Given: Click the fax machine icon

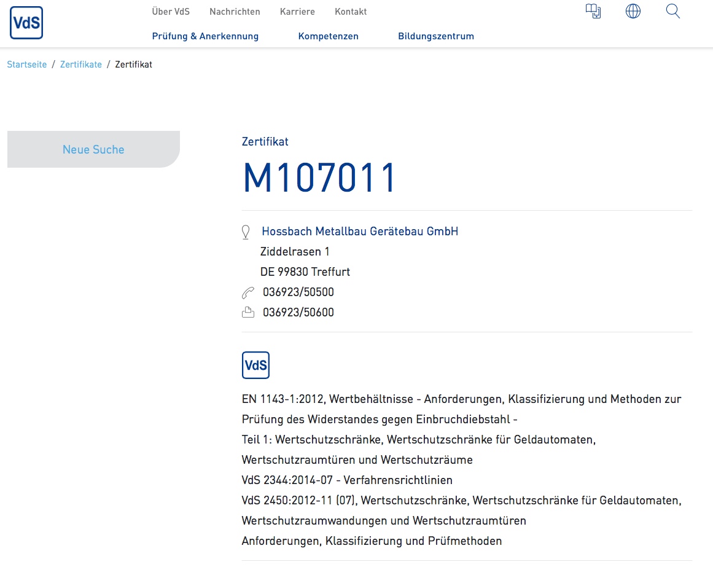Looking at the screenshot, I should point(248,313).
